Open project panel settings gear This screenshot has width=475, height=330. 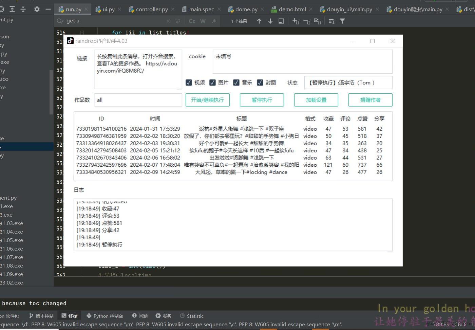(37, 9)
